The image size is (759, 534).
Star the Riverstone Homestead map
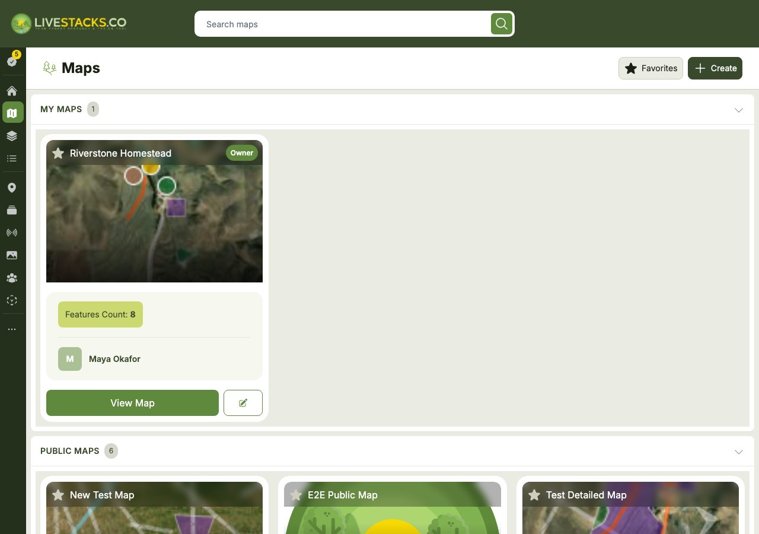pos(58,153)
